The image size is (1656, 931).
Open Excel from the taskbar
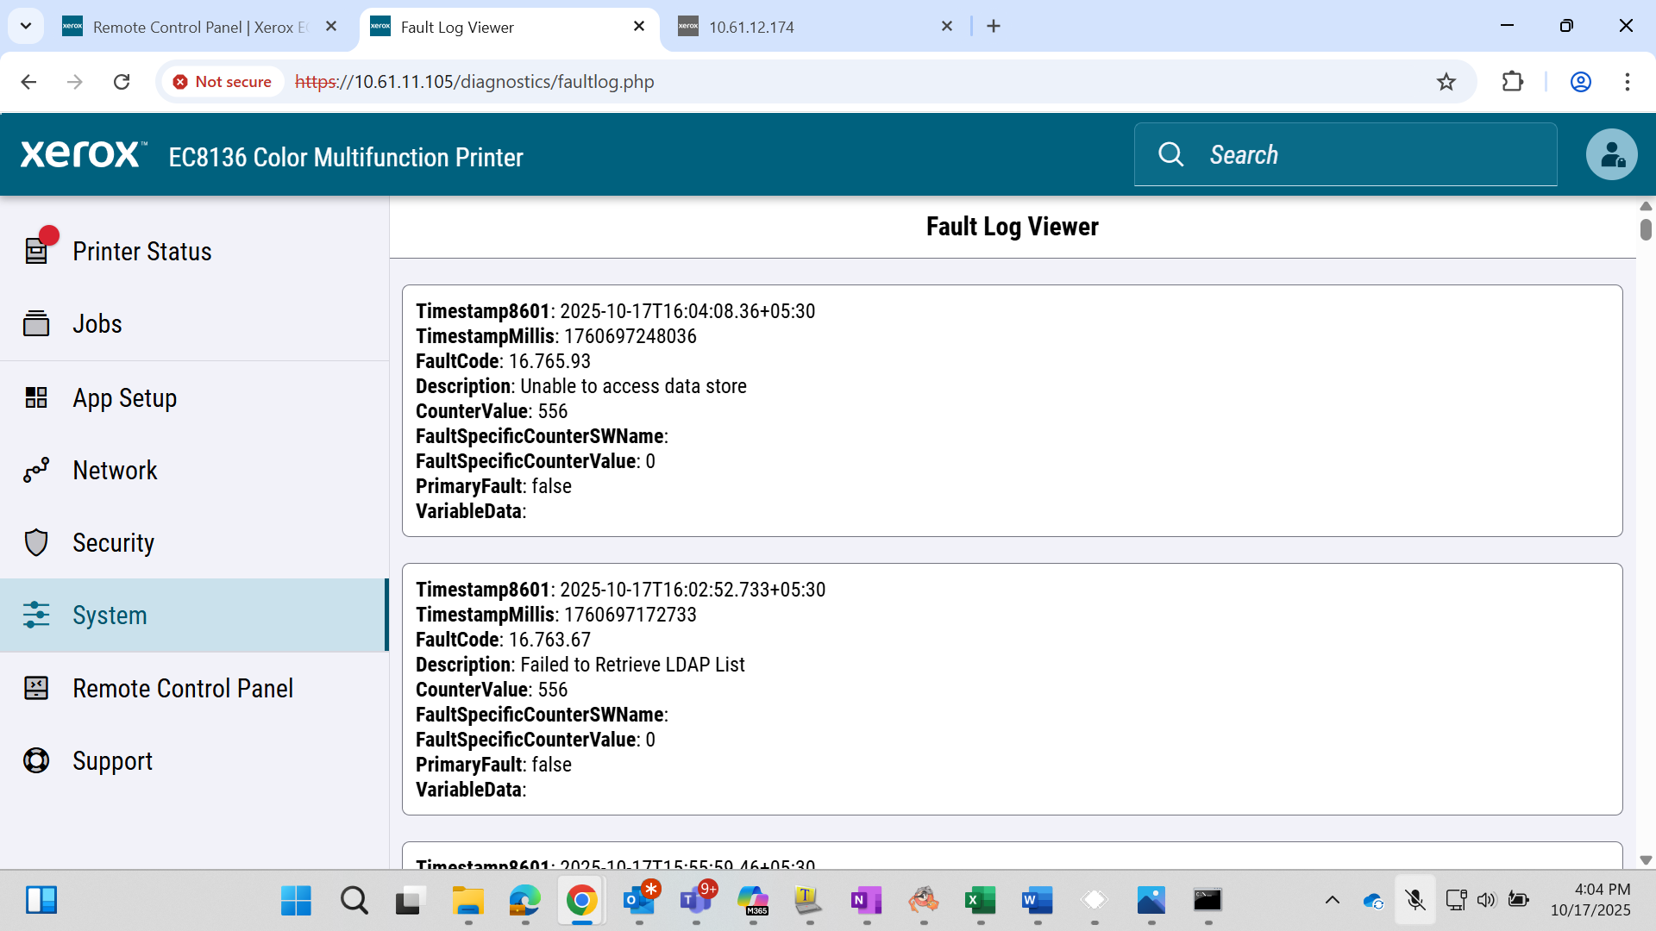click(981, 901)
